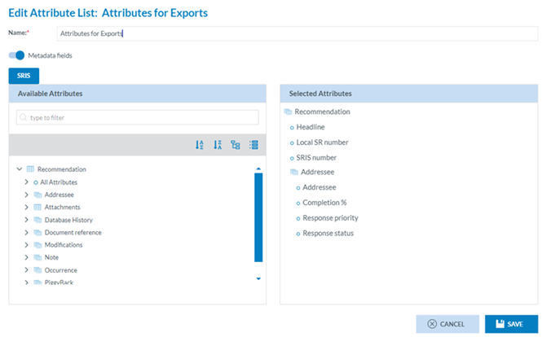Viewport: 542px width, 337px height.
Task: Click the type to filter search box
Action: 139,117
